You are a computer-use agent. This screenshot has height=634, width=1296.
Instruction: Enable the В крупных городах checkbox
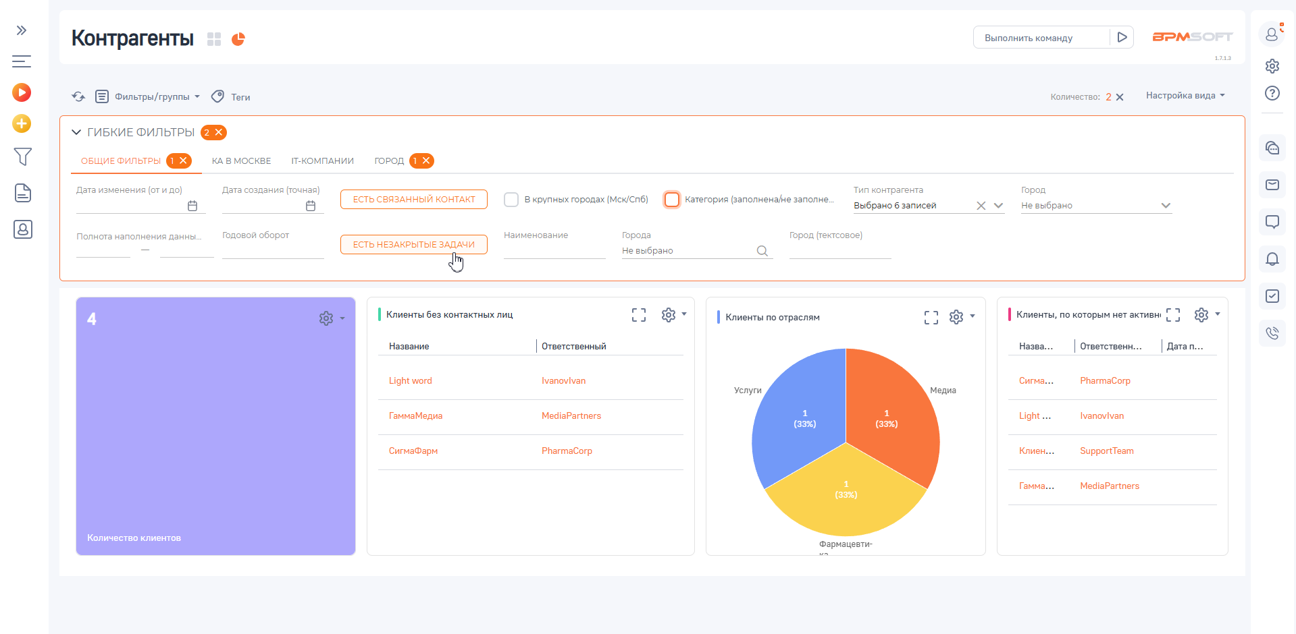[x=511, y=200]
